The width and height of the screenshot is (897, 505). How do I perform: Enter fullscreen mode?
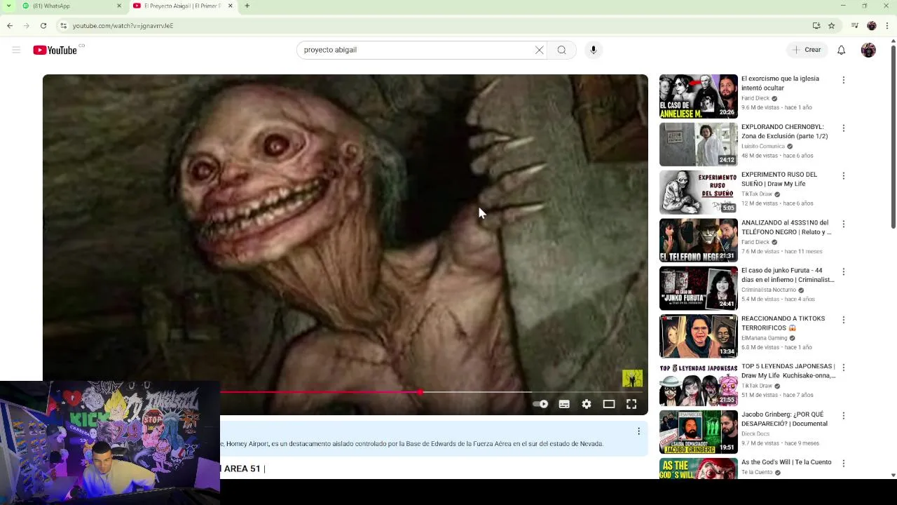[x=631, y=404]
